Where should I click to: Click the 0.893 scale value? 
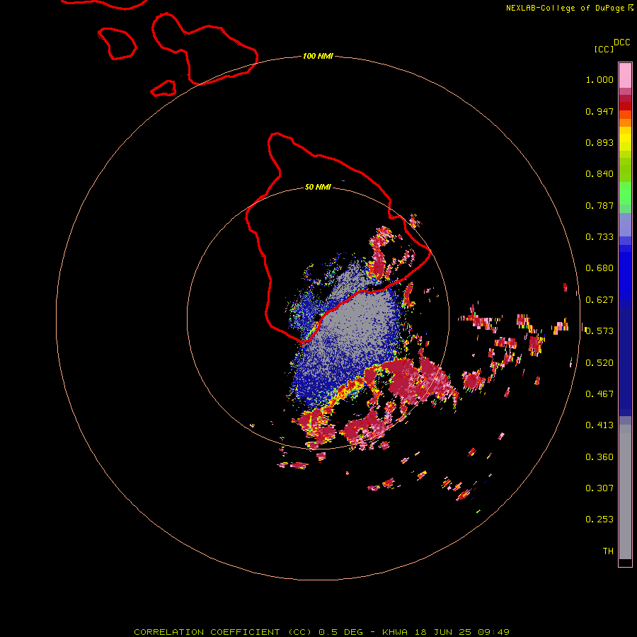tap(599, 142)
